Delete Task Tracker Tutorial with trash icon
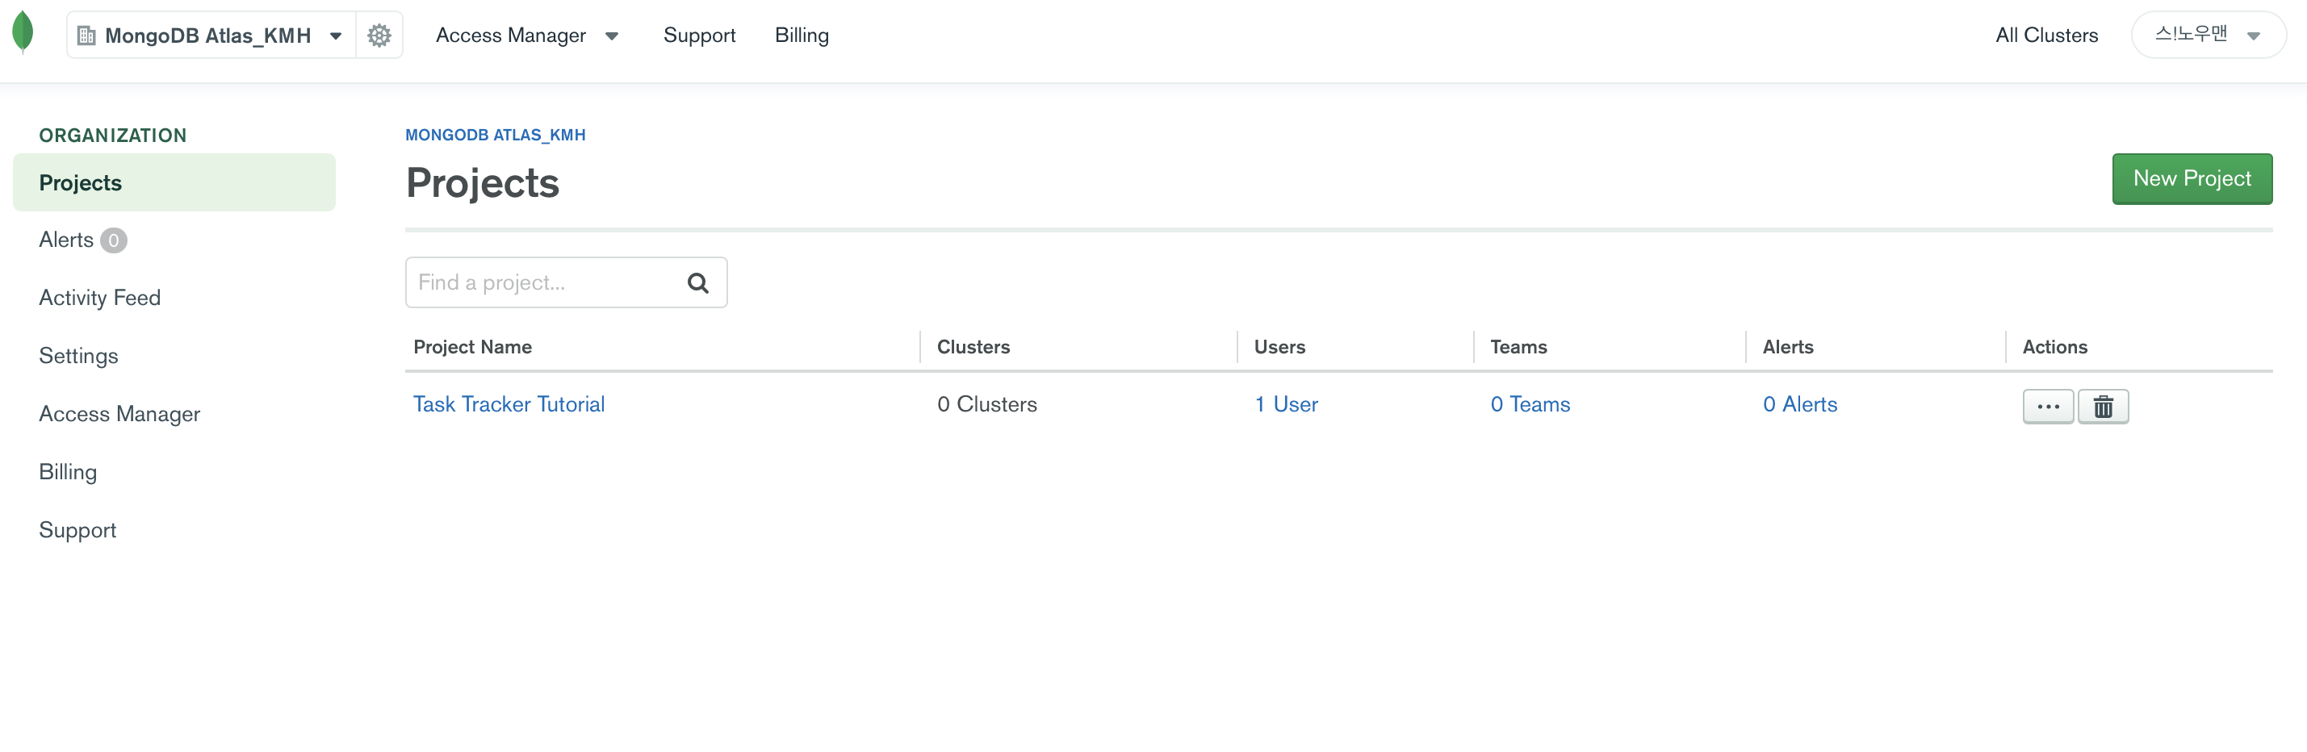Viewport: 2307px width, 752px height. (2102, 407)
